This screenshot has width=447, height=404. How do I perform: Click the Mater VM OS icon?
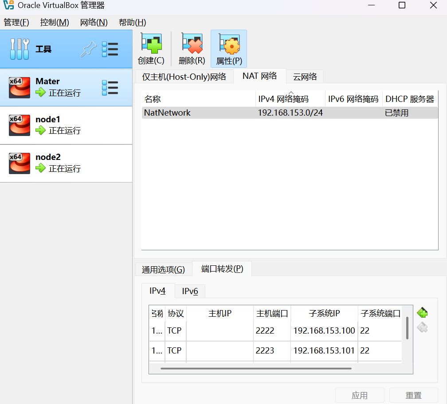point(20,87)
